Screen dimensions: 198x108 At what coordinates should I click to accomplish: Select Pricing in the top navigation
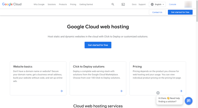[x=73, y=4]
